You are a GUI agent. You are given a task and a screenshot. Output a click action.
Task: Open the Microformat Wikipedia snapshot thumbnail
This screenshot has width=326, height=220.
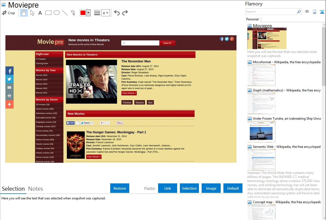(x=261, y=75)
